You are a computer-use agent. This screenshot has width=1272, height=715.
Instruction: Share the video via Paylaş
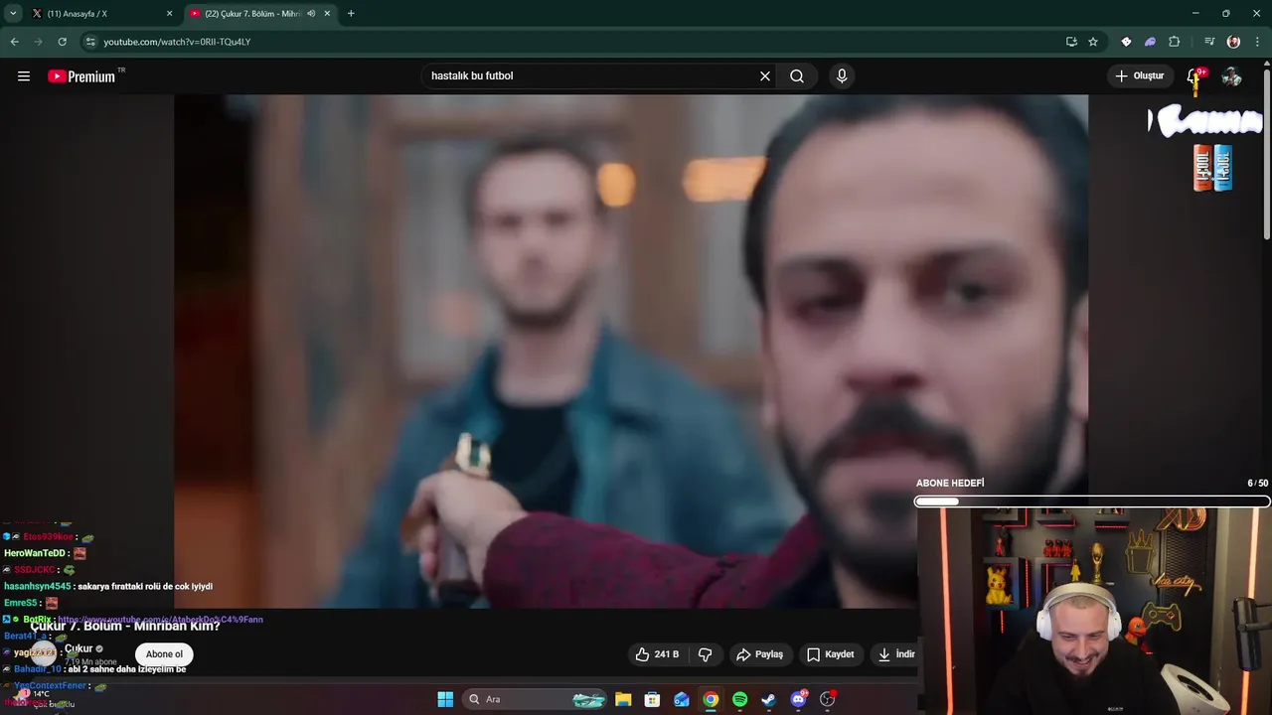pos(760,654)
